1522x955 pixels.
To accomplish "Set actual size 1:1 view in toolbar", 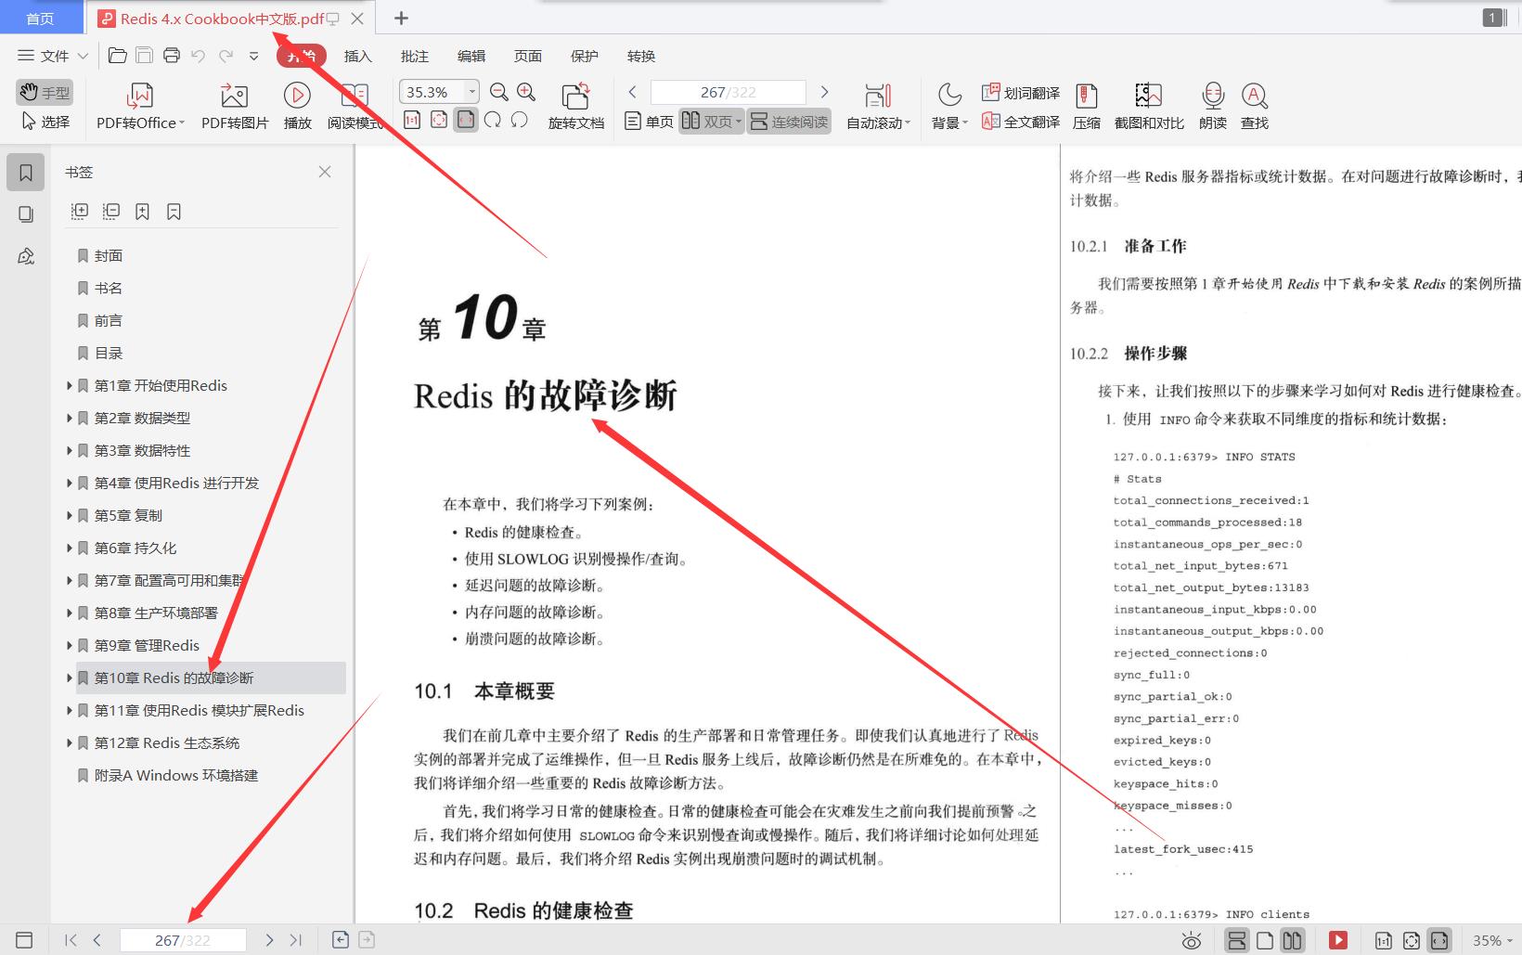I will (412, 120).
